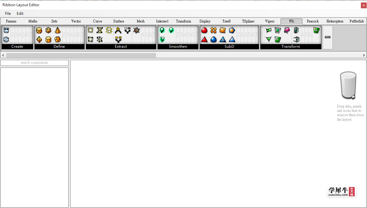Open the TSplines tab
Image resolution: width=367 pixels, height=208 pixels.
pyautogui.click(x=248, y=21)
